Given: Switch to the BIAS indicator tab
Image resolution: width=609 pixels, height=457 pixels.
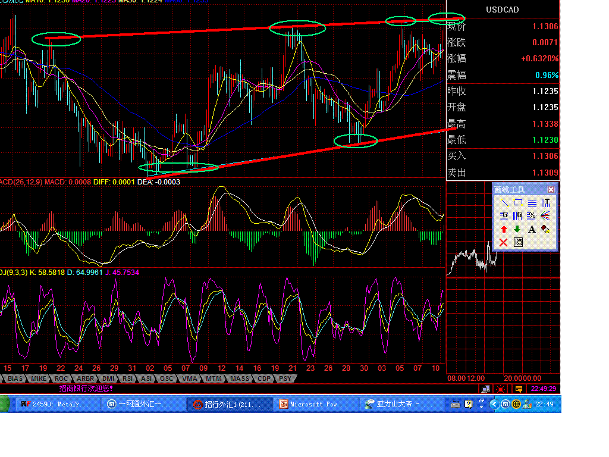Looking at the screenshot, I should [15, 378].
